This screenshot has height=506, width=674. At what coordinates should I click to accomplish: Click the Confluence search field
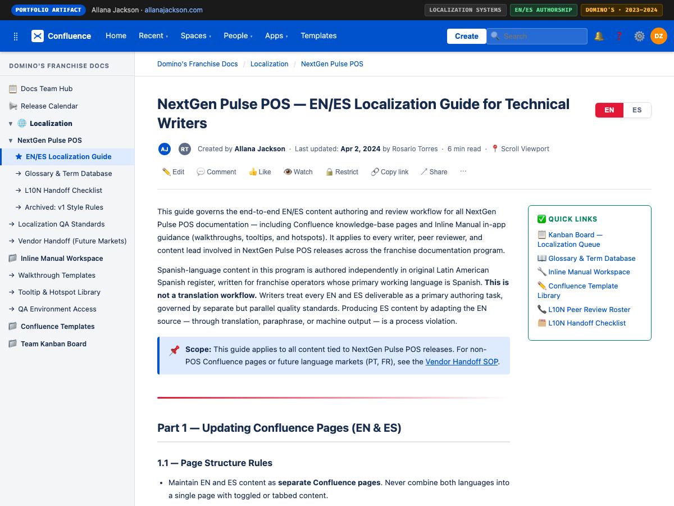click(537, 36)
